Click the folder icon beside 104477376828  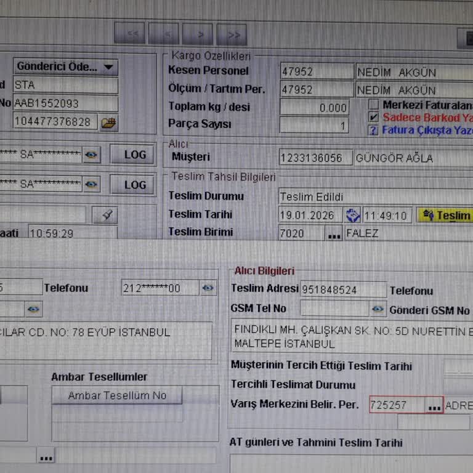[108, 122]
